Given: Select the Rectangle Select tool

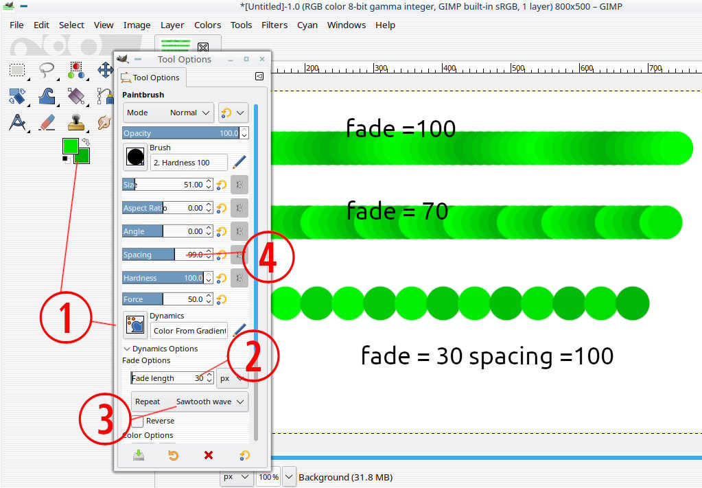Looking at the screenshot, I should click(x=17, y=70).
